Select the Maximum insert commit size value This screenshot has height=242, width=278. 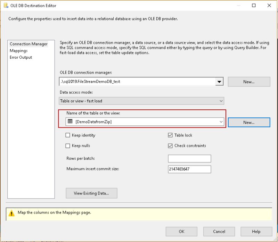(x=189, y=169)
